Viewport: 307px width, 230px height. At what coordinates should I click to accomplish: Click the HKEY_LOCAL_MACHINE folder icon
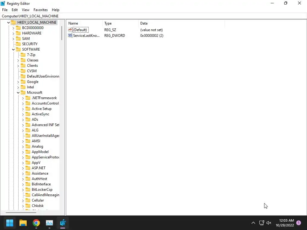coord(13,22)
